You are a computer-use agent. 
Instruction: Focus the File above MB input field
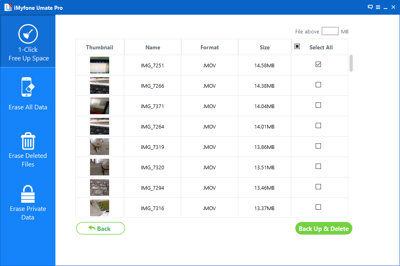330,31
